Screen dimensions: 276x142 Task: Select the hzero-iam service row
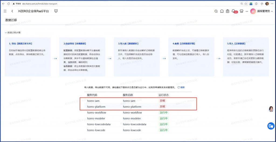(x=138, y=101)
